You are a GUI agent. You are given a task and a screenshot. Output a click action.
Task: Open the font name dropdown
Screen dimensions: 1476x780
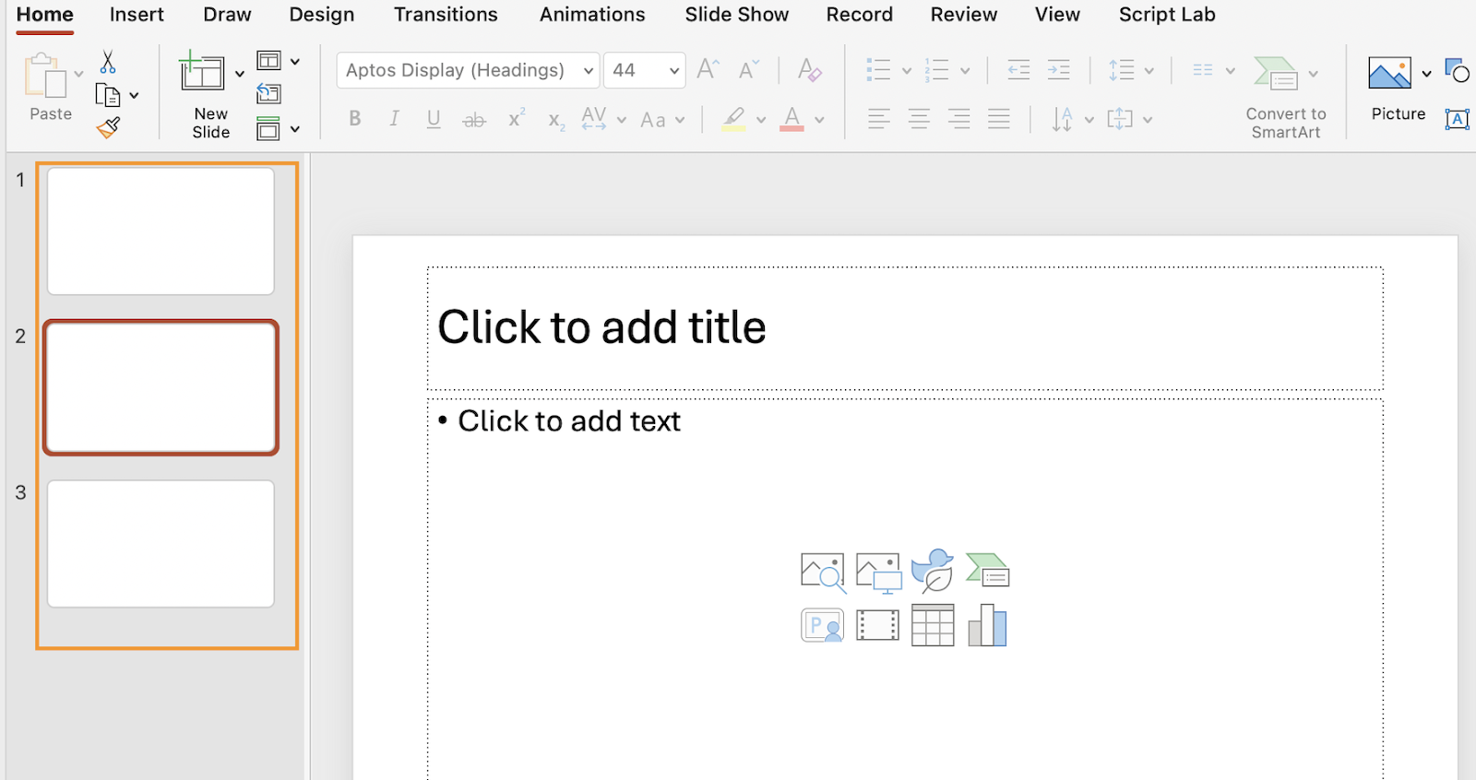tap(588, 71)
